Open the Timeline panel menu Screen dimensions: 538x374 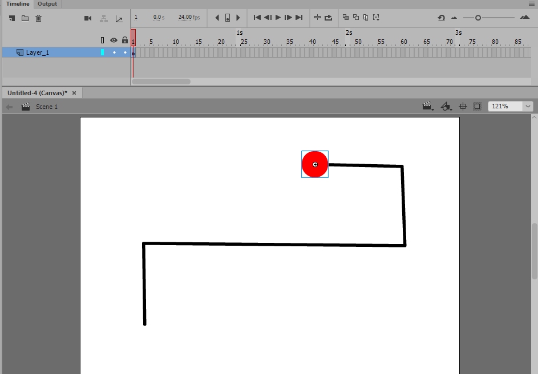click(x=532, y=4)
